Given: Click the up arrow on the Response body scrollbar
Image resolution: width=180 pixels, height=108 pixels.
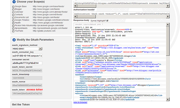Looking at the screenshot, I should pyautogui.click(x=168, y=24).
